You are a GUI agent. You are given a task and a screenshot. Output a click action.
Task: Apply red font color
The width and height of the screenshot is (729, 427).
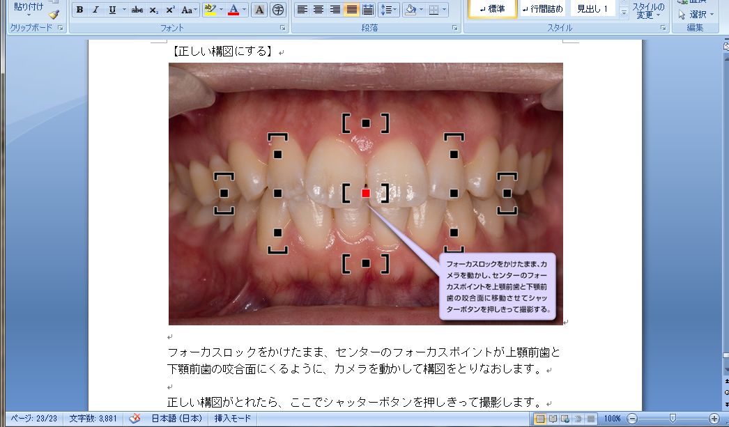(x=234, y=10)
